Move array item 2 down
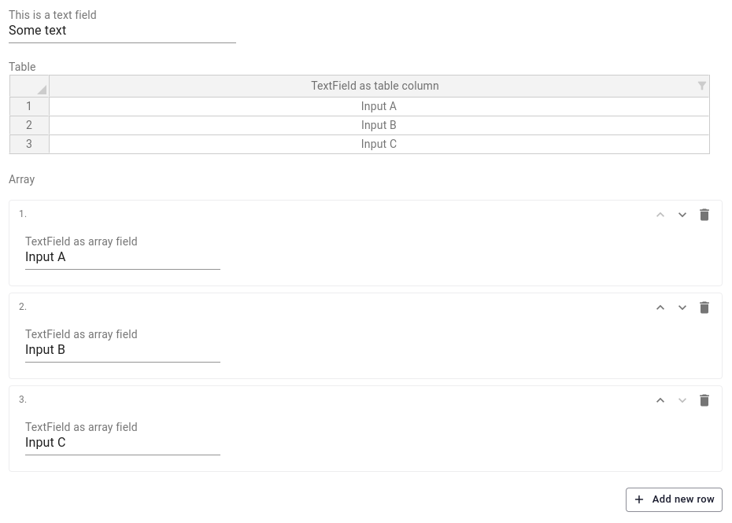The height and width of the screenshot is (523, 732). (x=682, y=308)
